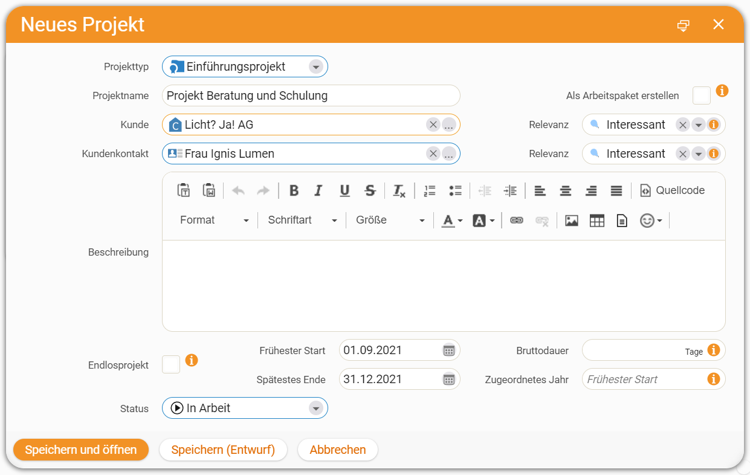The image size is (750, 475).
Task: Insert a numbered list
Action: pyautogui.click(x=430, y=190)
